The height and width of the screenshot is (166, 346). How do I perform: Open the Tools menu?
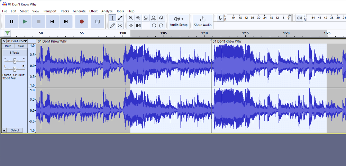120,11
